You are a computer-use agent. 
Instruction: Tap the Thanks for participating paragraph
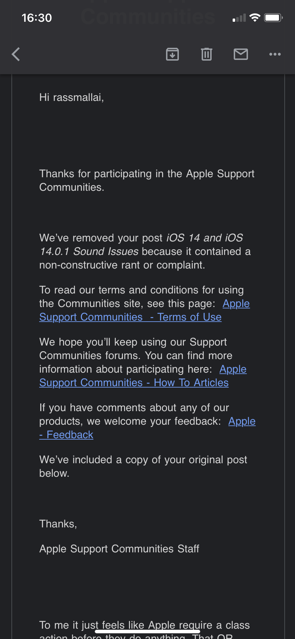point(147,180)
